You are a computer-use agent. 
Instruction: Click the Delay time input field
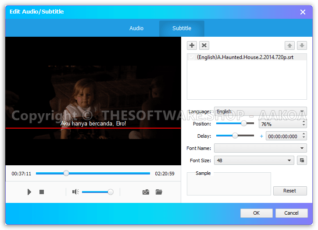pos(282,136)
